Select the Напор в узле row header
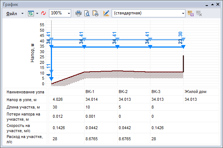Viewport: 223px width, 148px height. click(25, 100)
